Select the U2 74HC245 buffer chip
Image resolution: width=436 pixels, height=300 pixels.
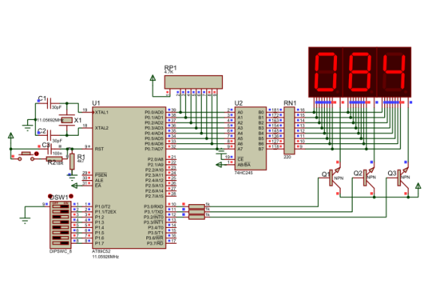pos(251,138)
